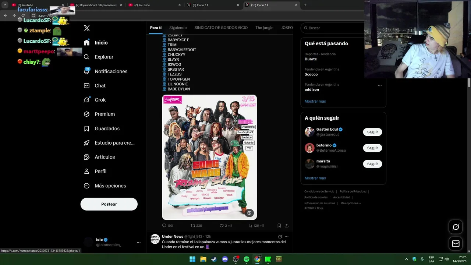471x265 pixels.
Task: Close the (18) Inicio / X browser tab
Action: click(296, 5)
